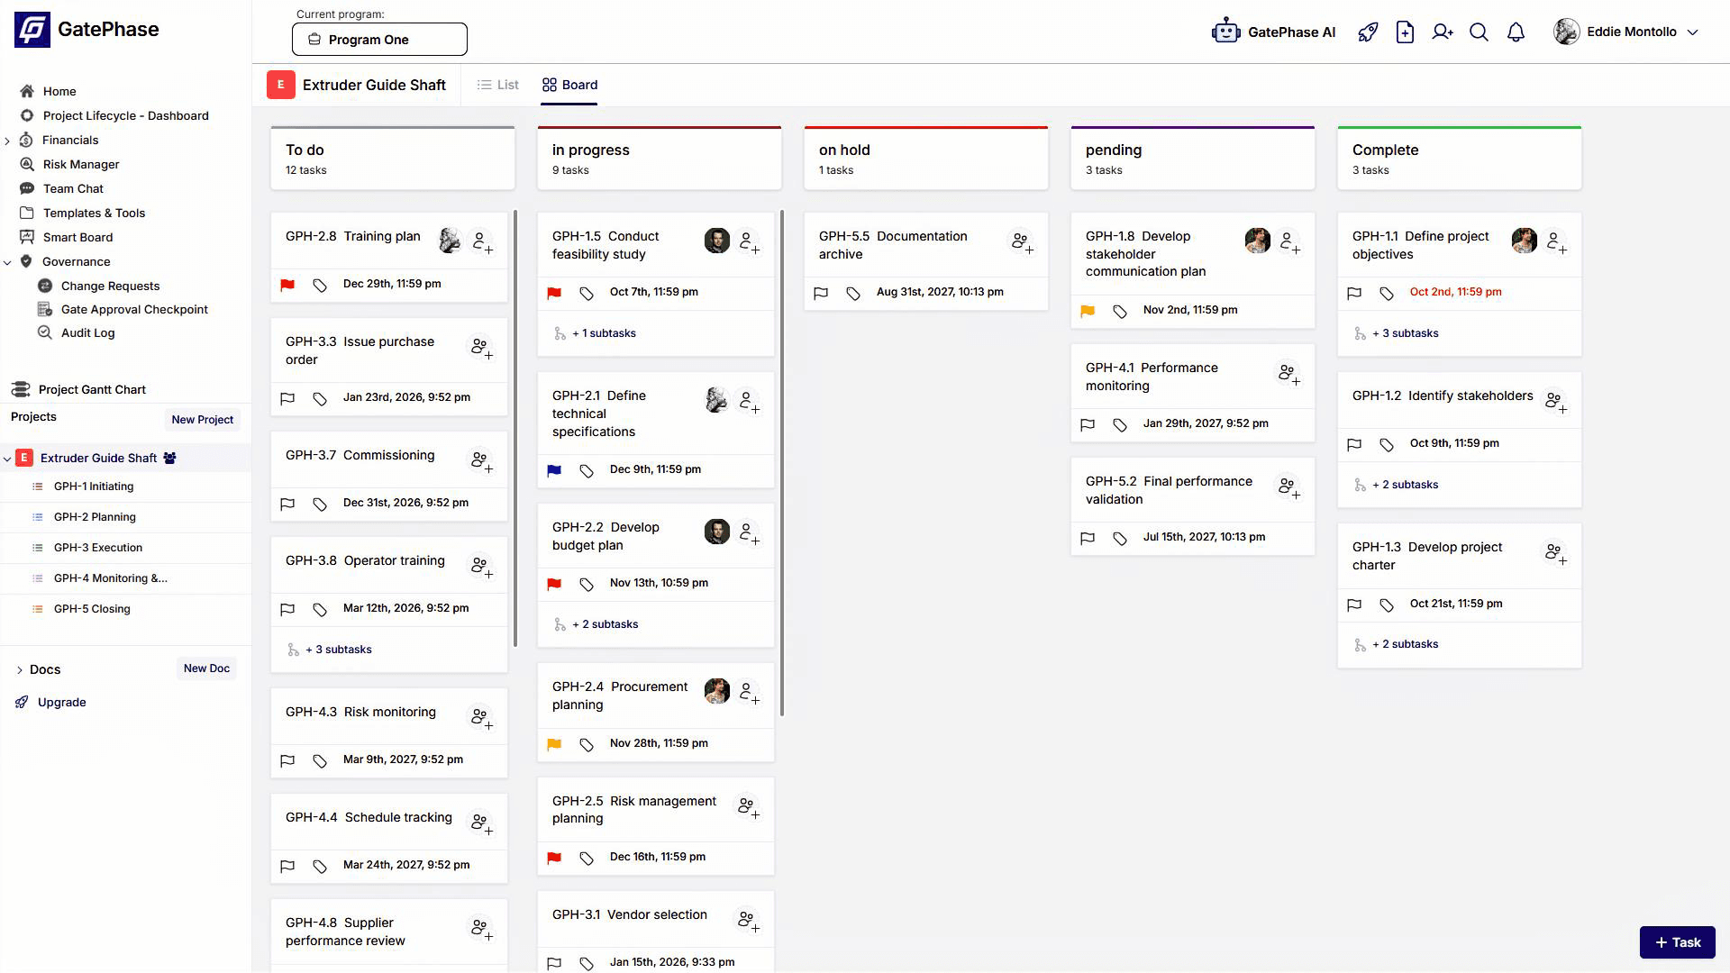The width and height of the screenshot is (1730, 973).
Task: Click the New Doc button
Action: (206, 668)
